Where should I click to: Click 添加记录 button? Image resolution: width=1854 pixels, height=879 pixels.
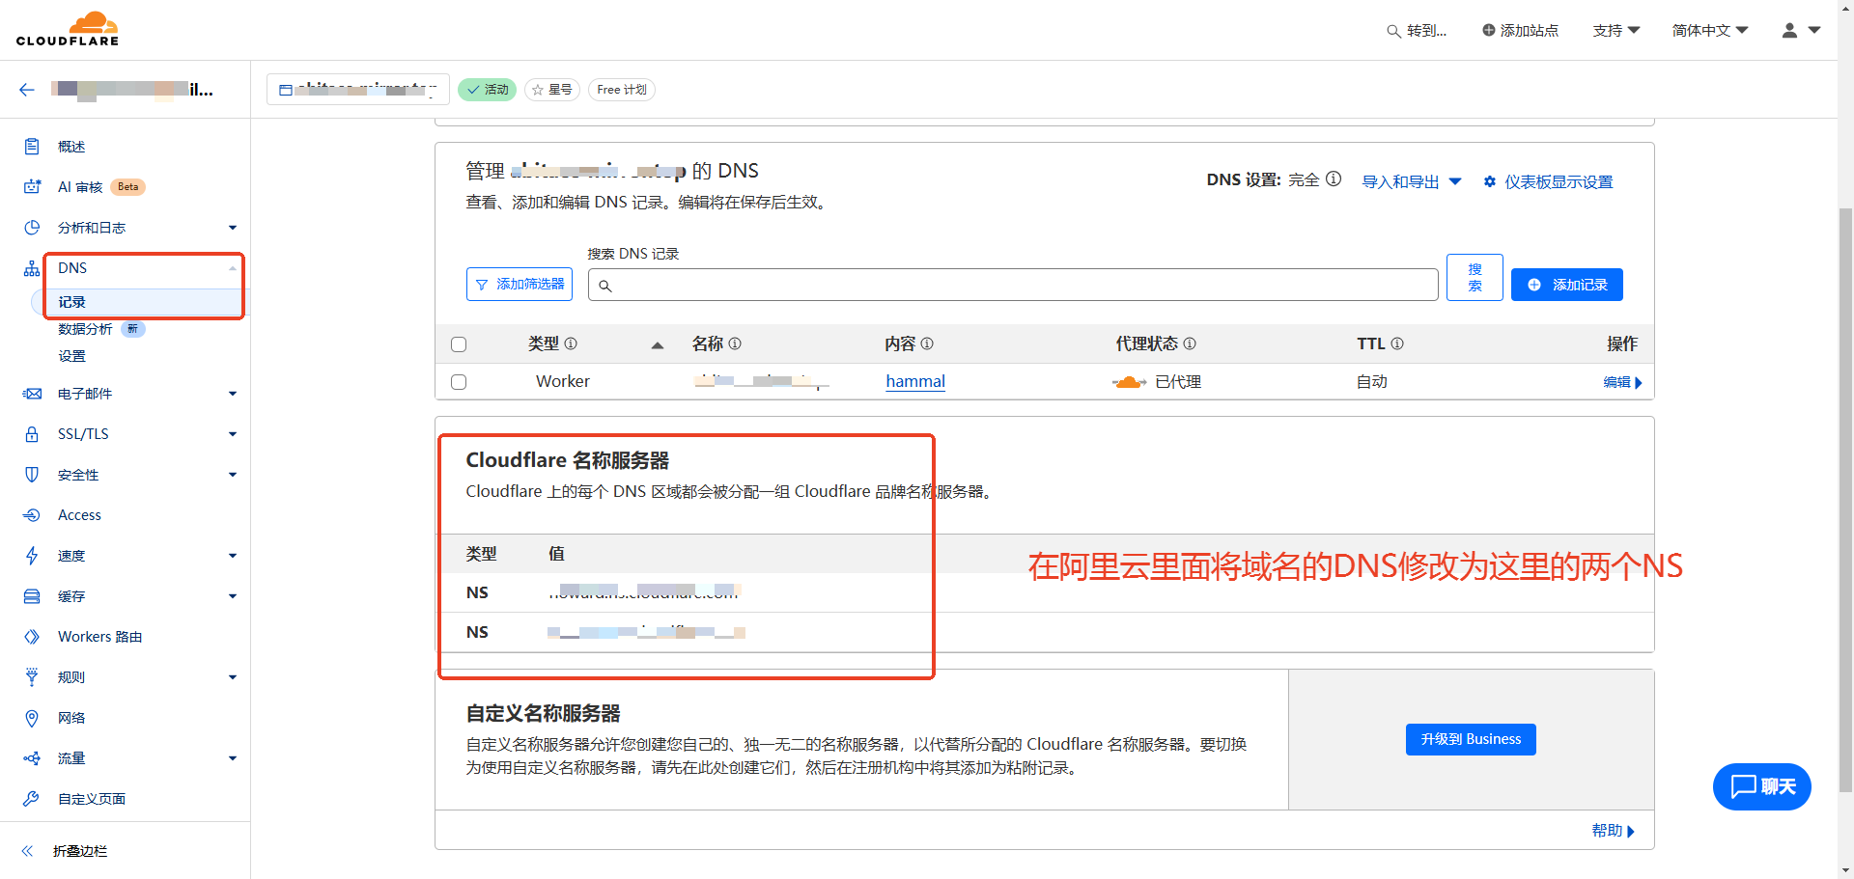click(1567, 285)
